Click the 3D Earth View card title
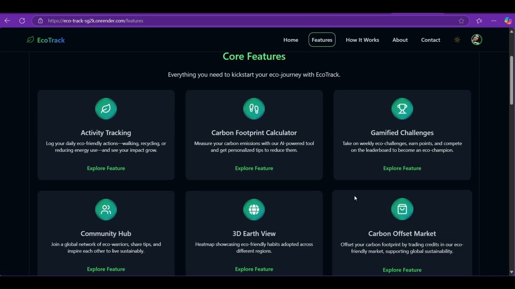The width and height of the screenshot is (515, 289). click(254, 233)
